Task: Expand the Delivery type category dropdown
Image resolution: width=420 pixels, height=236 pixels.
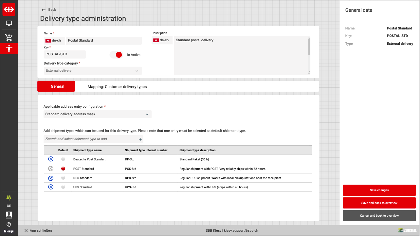Action: [93, 71]
